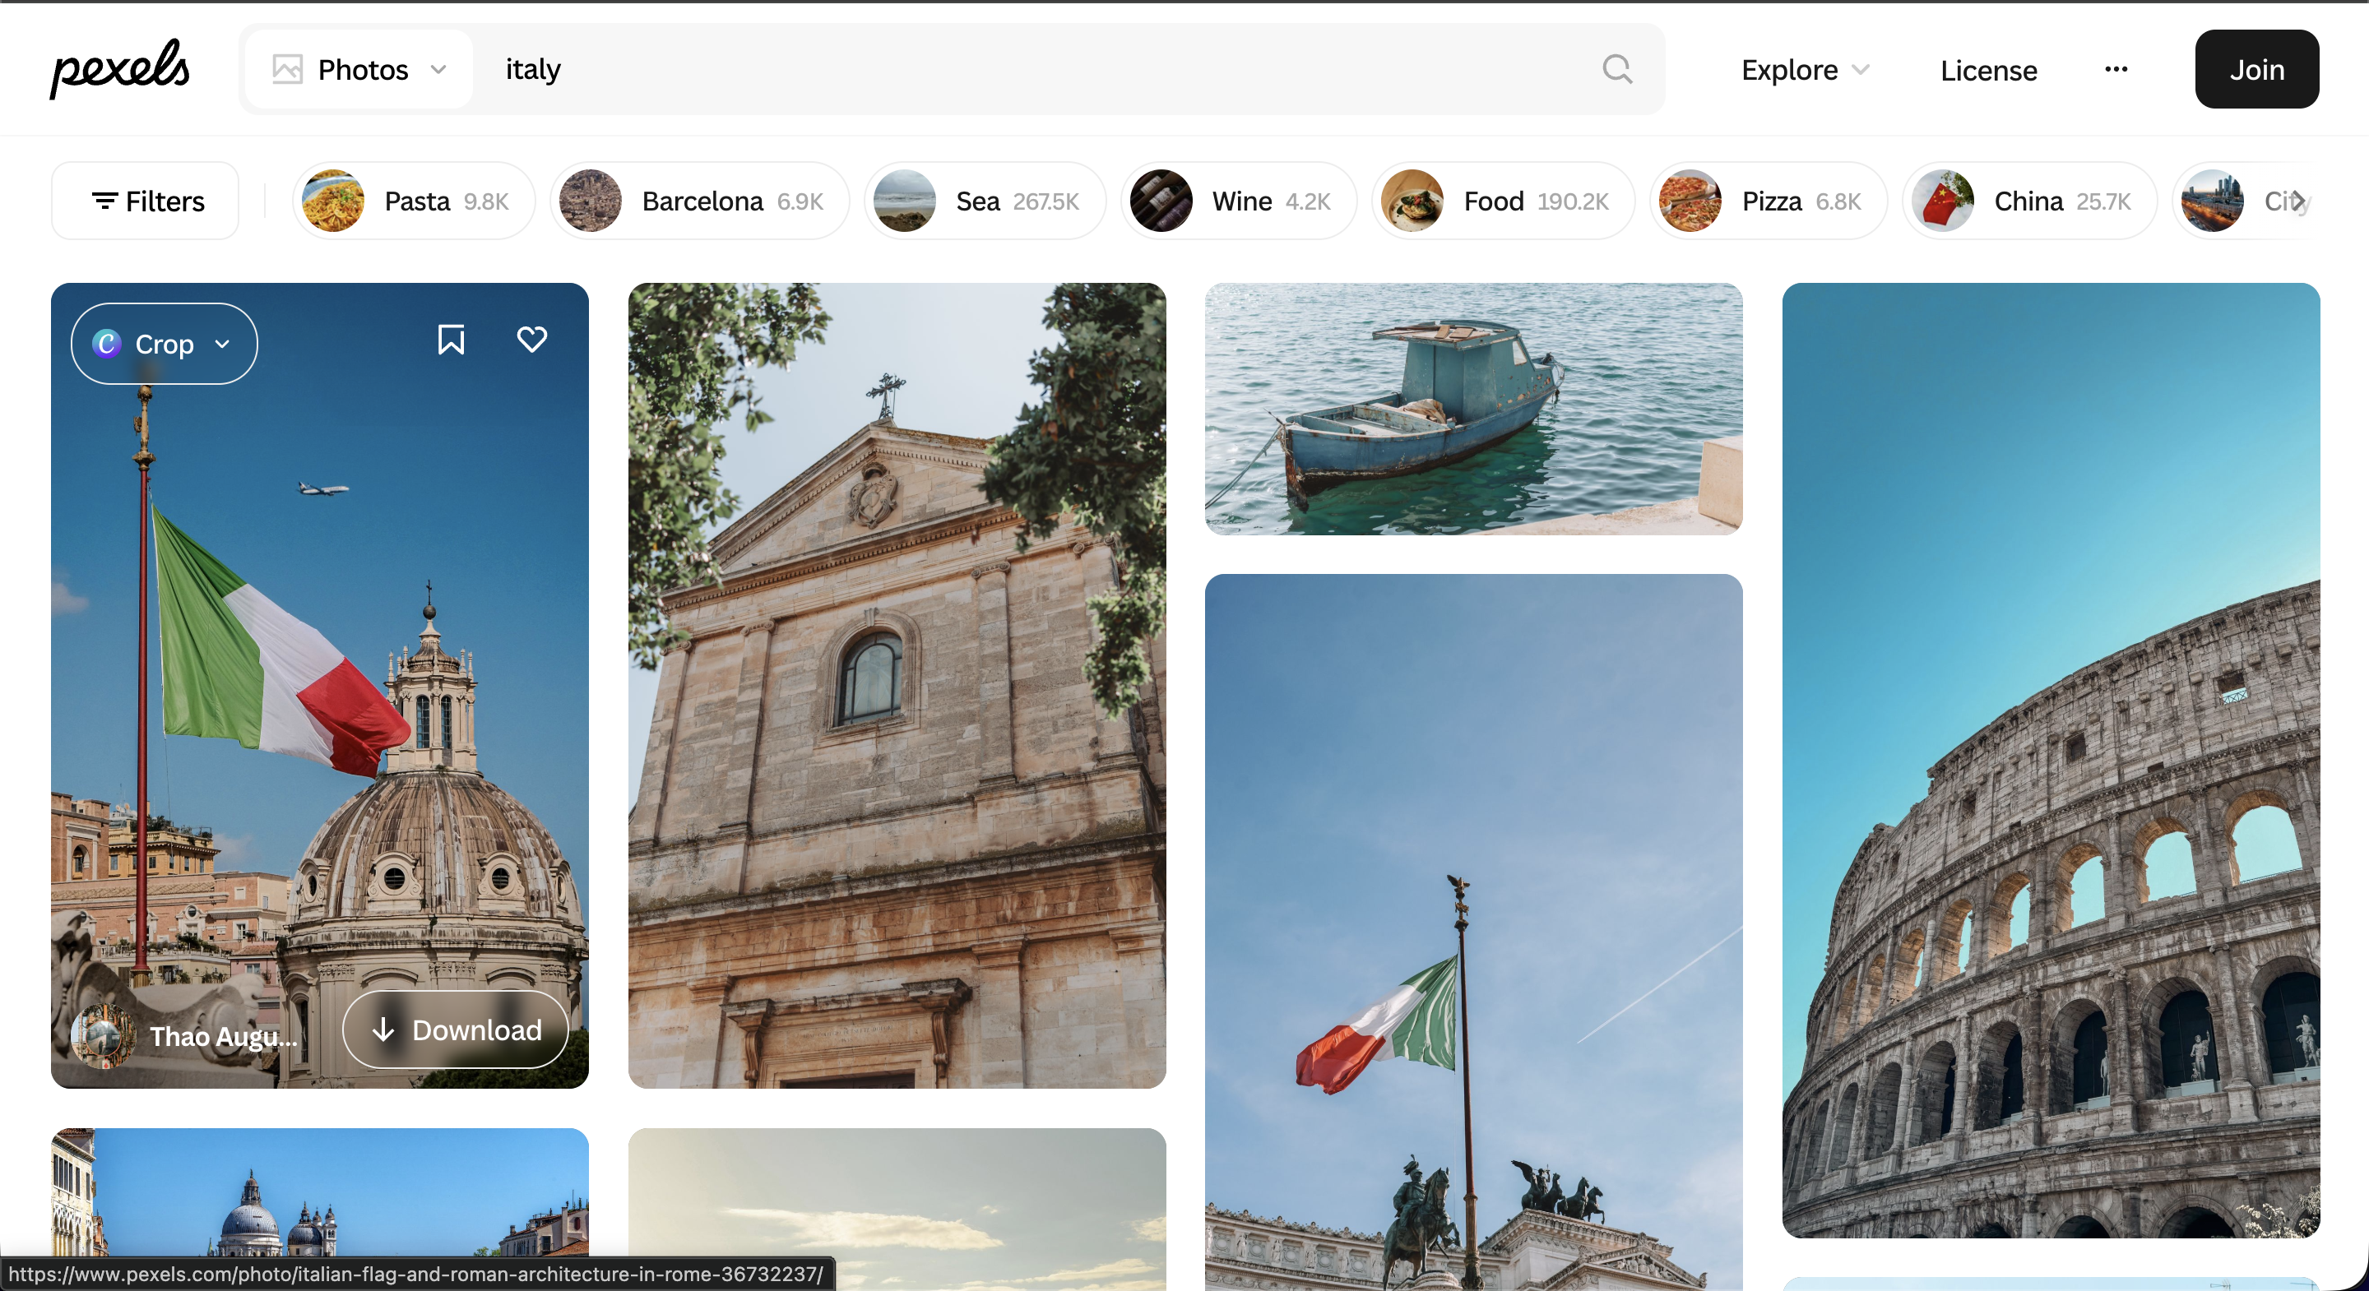Select the Barcelona tag chip

tap(700, 201)
